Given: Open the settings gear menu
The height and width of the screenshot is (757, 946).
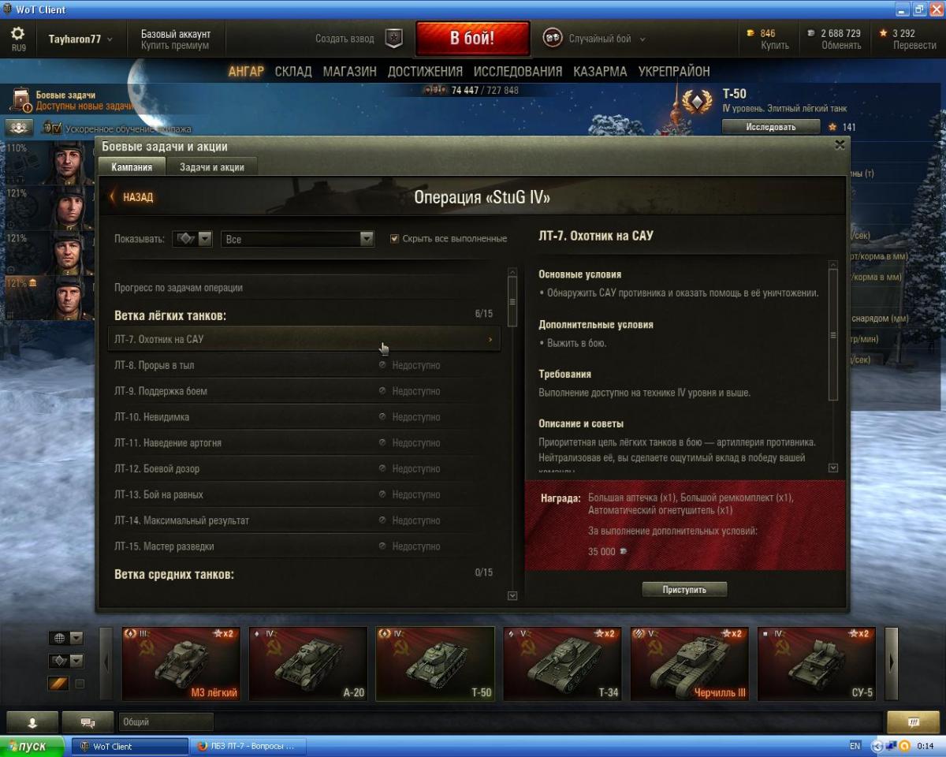Looking at the screenshot, I should 17,34.
